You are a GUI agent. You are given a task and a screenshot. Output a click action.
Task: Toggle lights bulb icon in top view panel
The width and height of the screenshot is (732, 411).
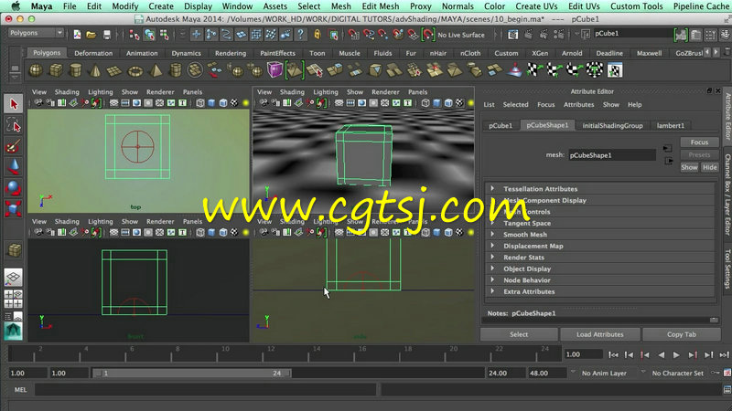pos(246,103)
